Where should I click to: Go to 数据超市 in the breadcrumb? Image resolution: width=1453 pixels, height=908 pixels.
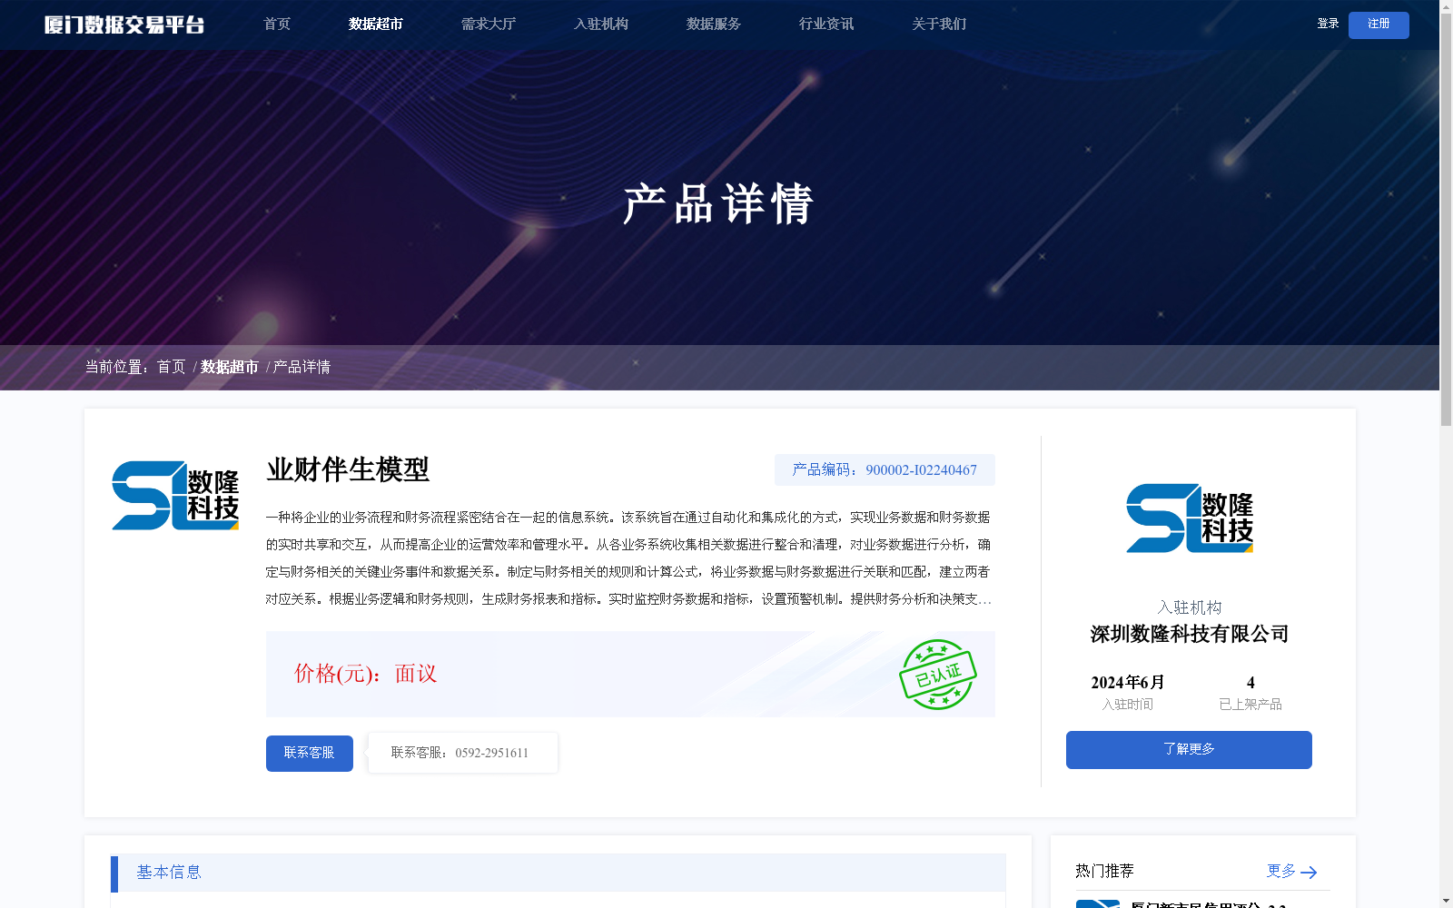point(230,367)
